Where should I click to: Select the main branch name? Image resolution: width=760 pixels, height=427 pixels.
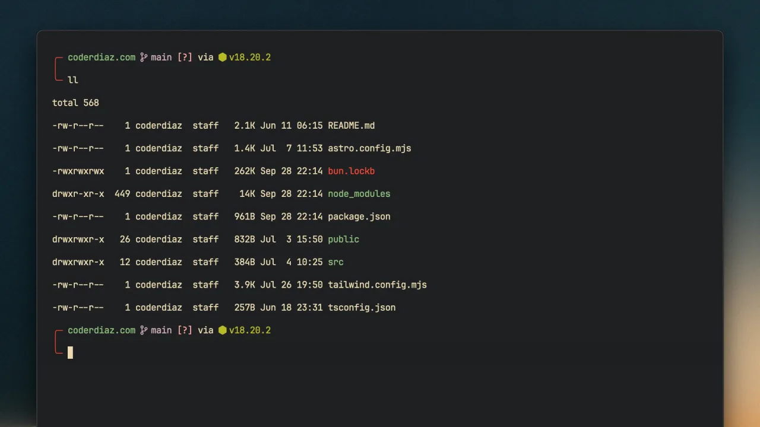coord(161,57)
